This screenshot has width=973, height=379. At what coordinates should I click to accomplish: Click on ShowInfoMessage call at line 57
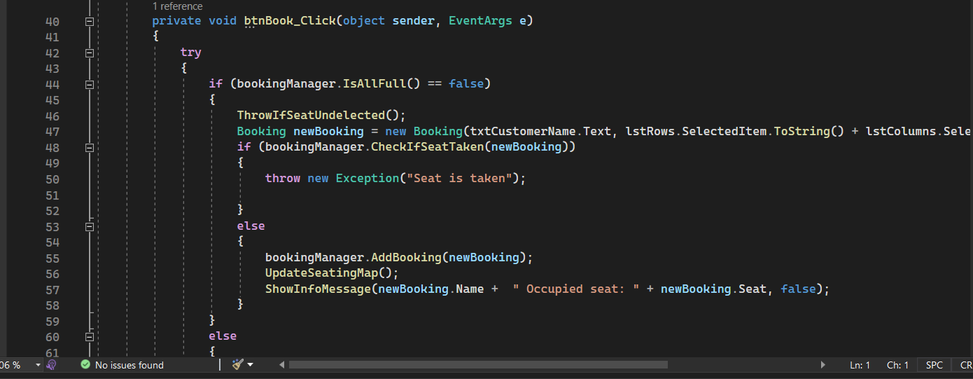click(x=318, y=289)
